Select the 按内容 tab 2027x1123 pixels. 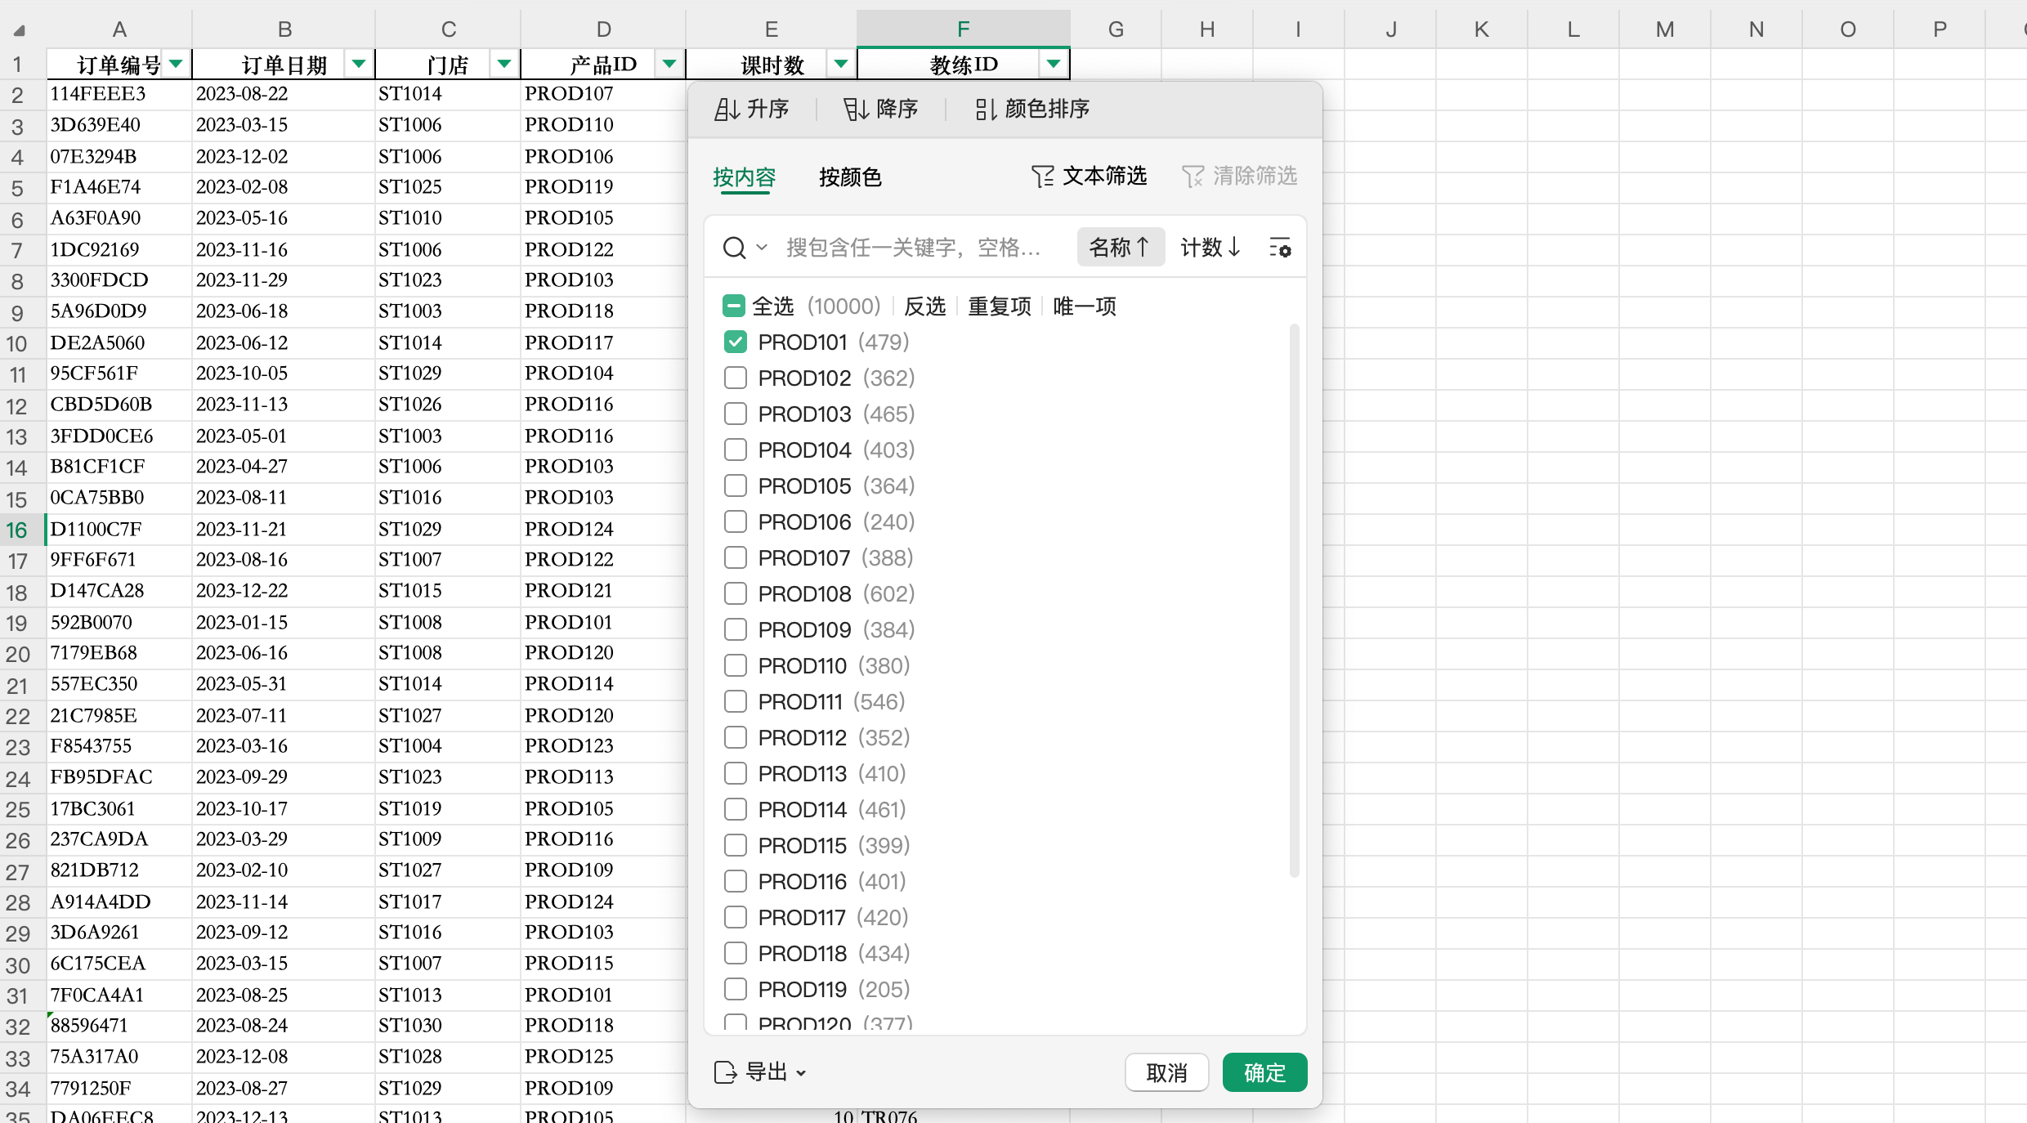[744, 177]
